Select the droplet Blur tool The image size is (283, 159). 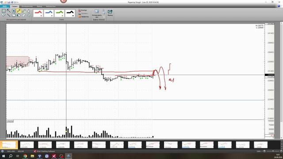29,11
